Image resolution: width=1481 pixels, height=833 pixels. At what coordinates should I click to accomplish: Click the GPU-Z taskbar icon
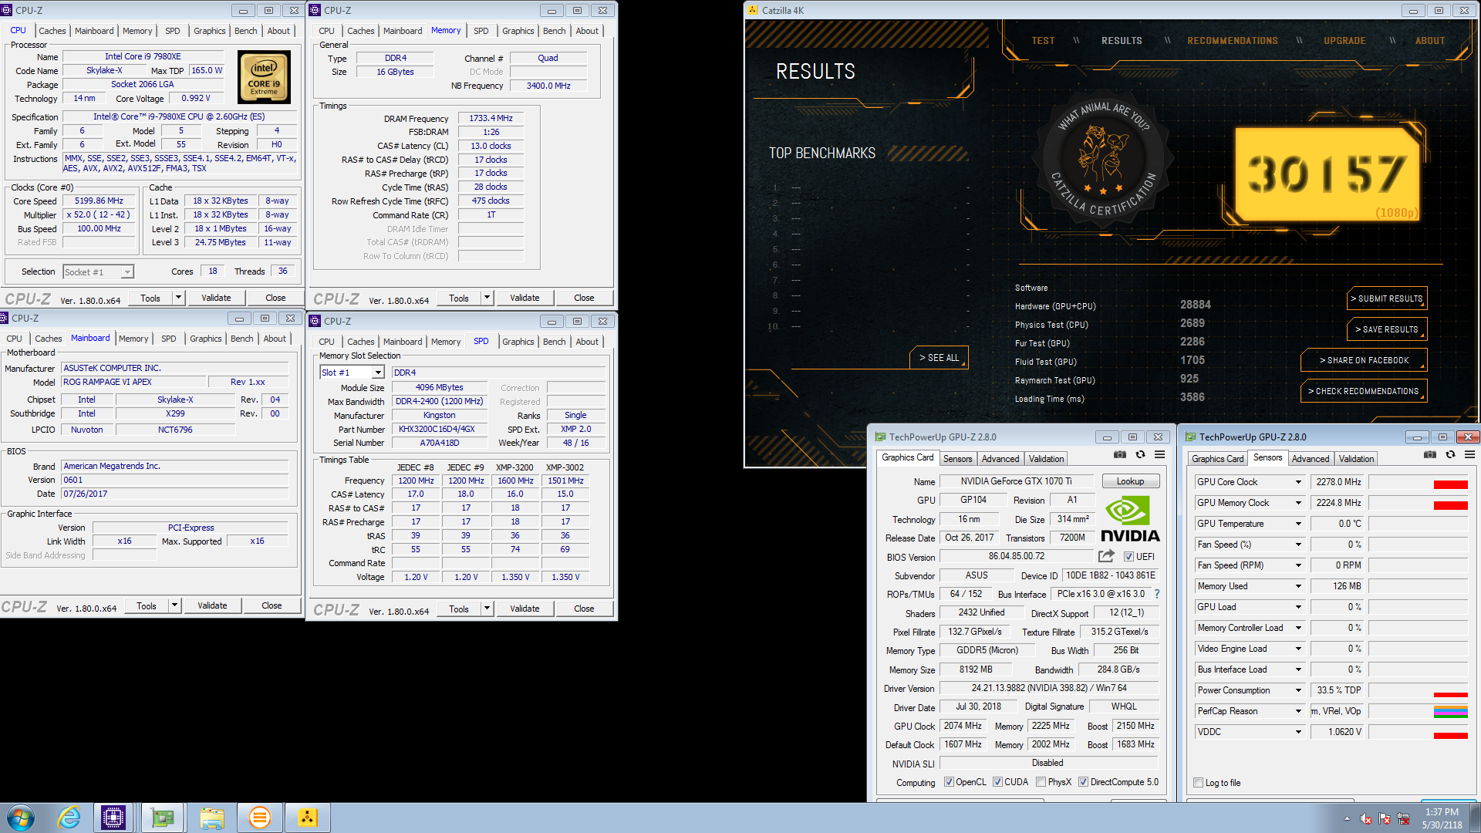163,818
